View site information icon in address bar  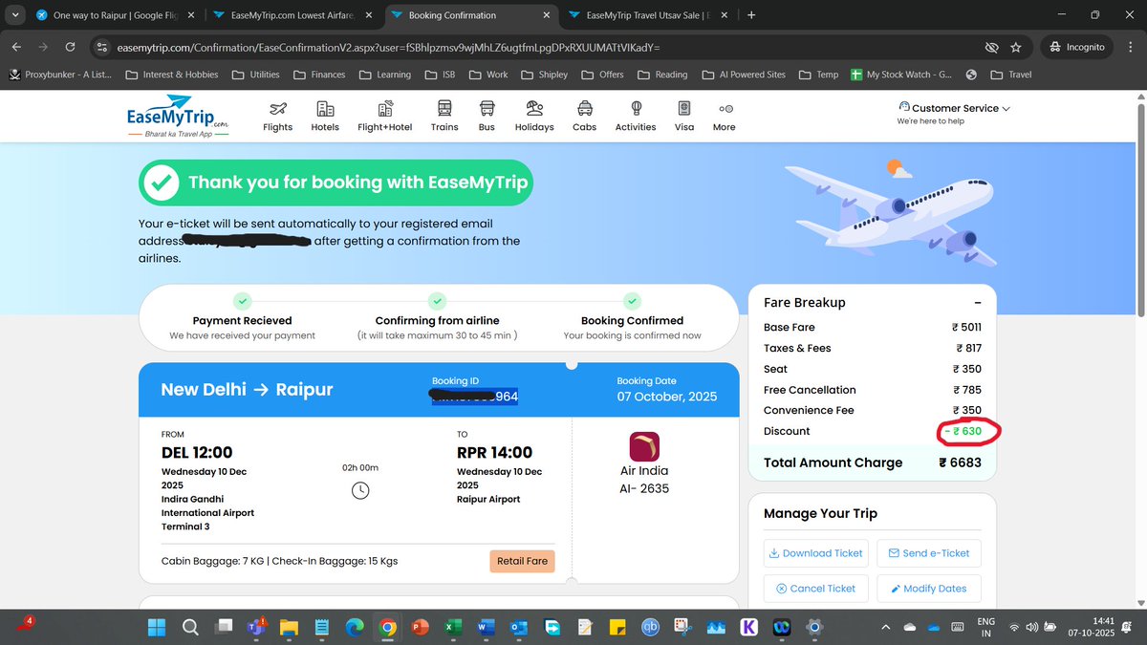103,47
